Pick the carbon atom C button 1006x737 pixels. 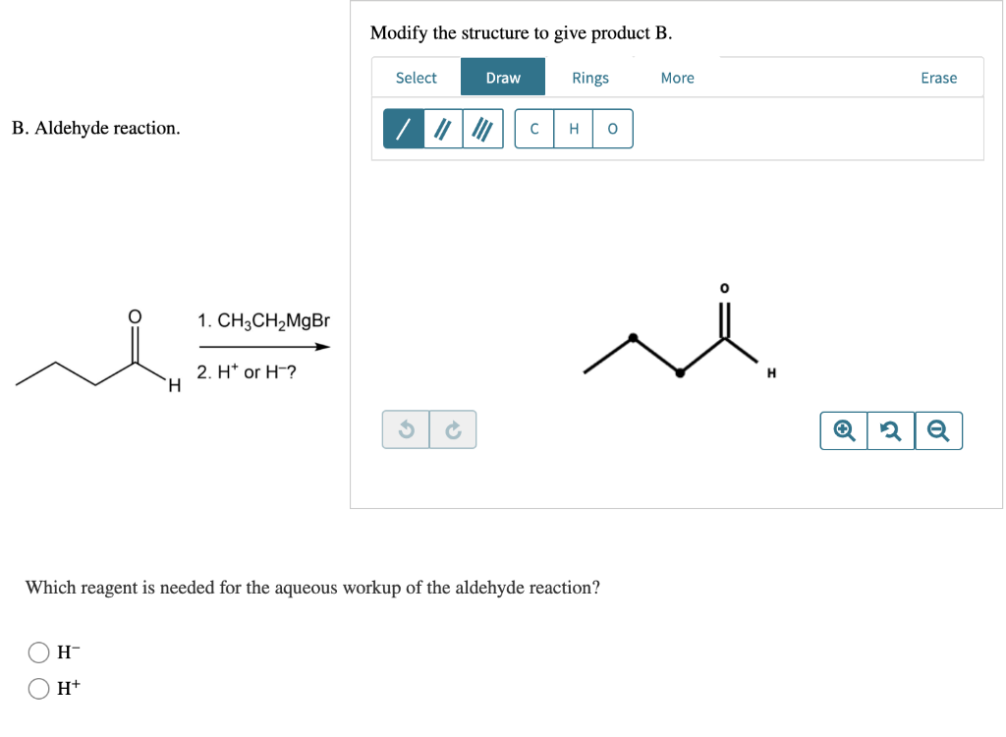click(534, 129)
